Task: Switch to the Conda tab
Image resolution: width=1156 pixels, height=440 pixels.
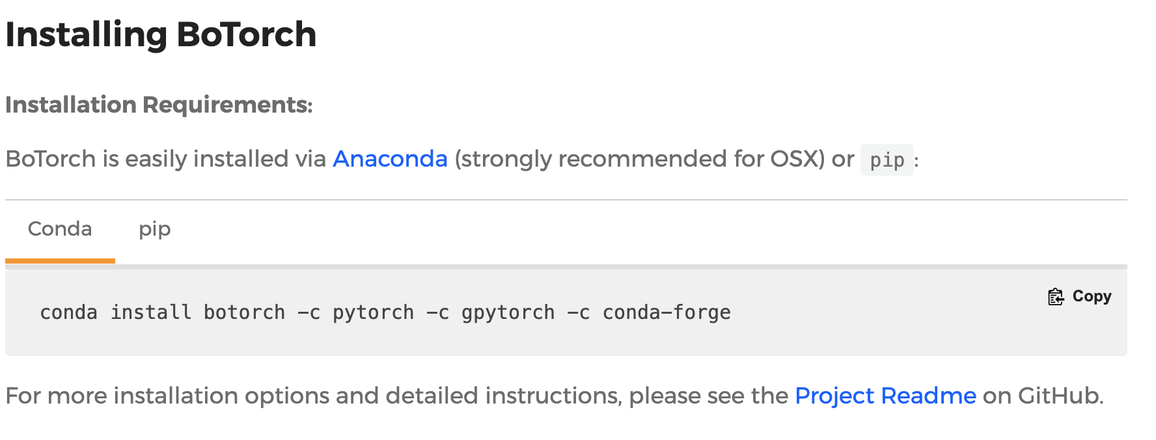Action: tap(60, 229)
